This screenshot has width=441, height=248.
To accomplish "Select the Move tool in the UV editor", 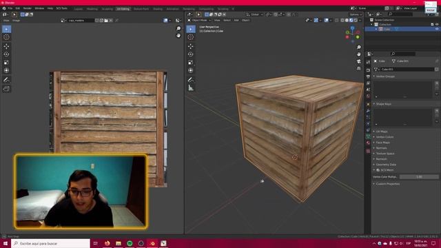I will click(x=6, y=46).
